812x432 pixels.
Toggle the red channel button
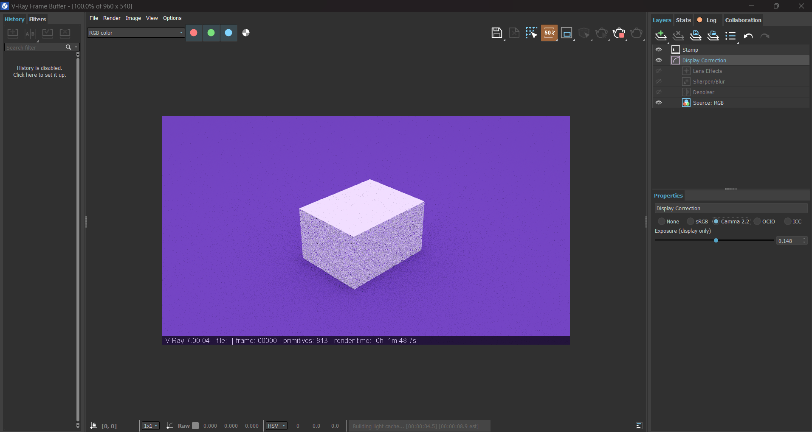[x=194, y=33]
